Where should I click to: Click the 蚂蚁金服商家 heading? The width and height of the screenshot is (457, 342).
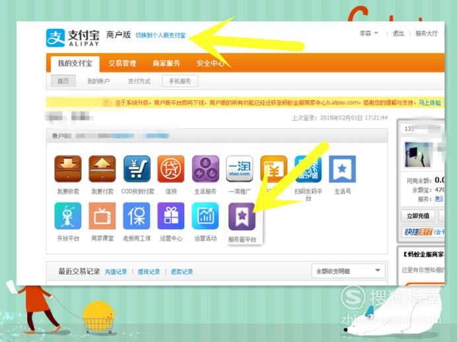coord(424,255)
